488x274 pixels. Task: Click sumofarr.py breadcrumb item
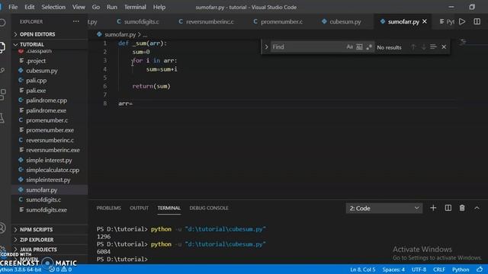(120, 34)
